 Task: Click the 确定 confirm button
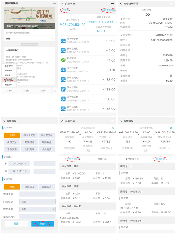43,224
